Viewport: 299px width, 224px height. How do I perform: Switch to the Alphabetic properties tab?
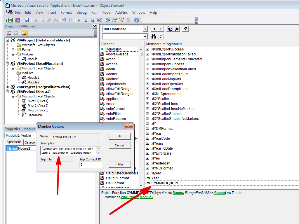14,142
